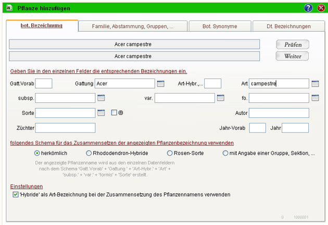Open the 'Bot. Synonyme' tab

(220, 27)
